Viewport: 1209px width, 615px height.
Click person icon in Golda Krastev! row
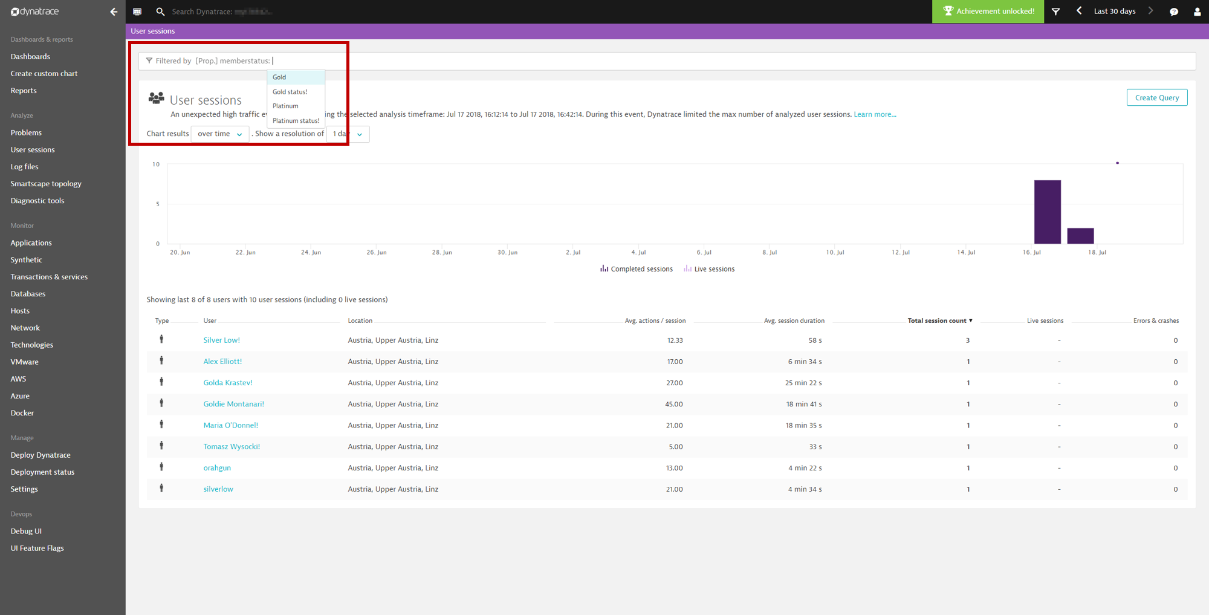pos(161,382)
